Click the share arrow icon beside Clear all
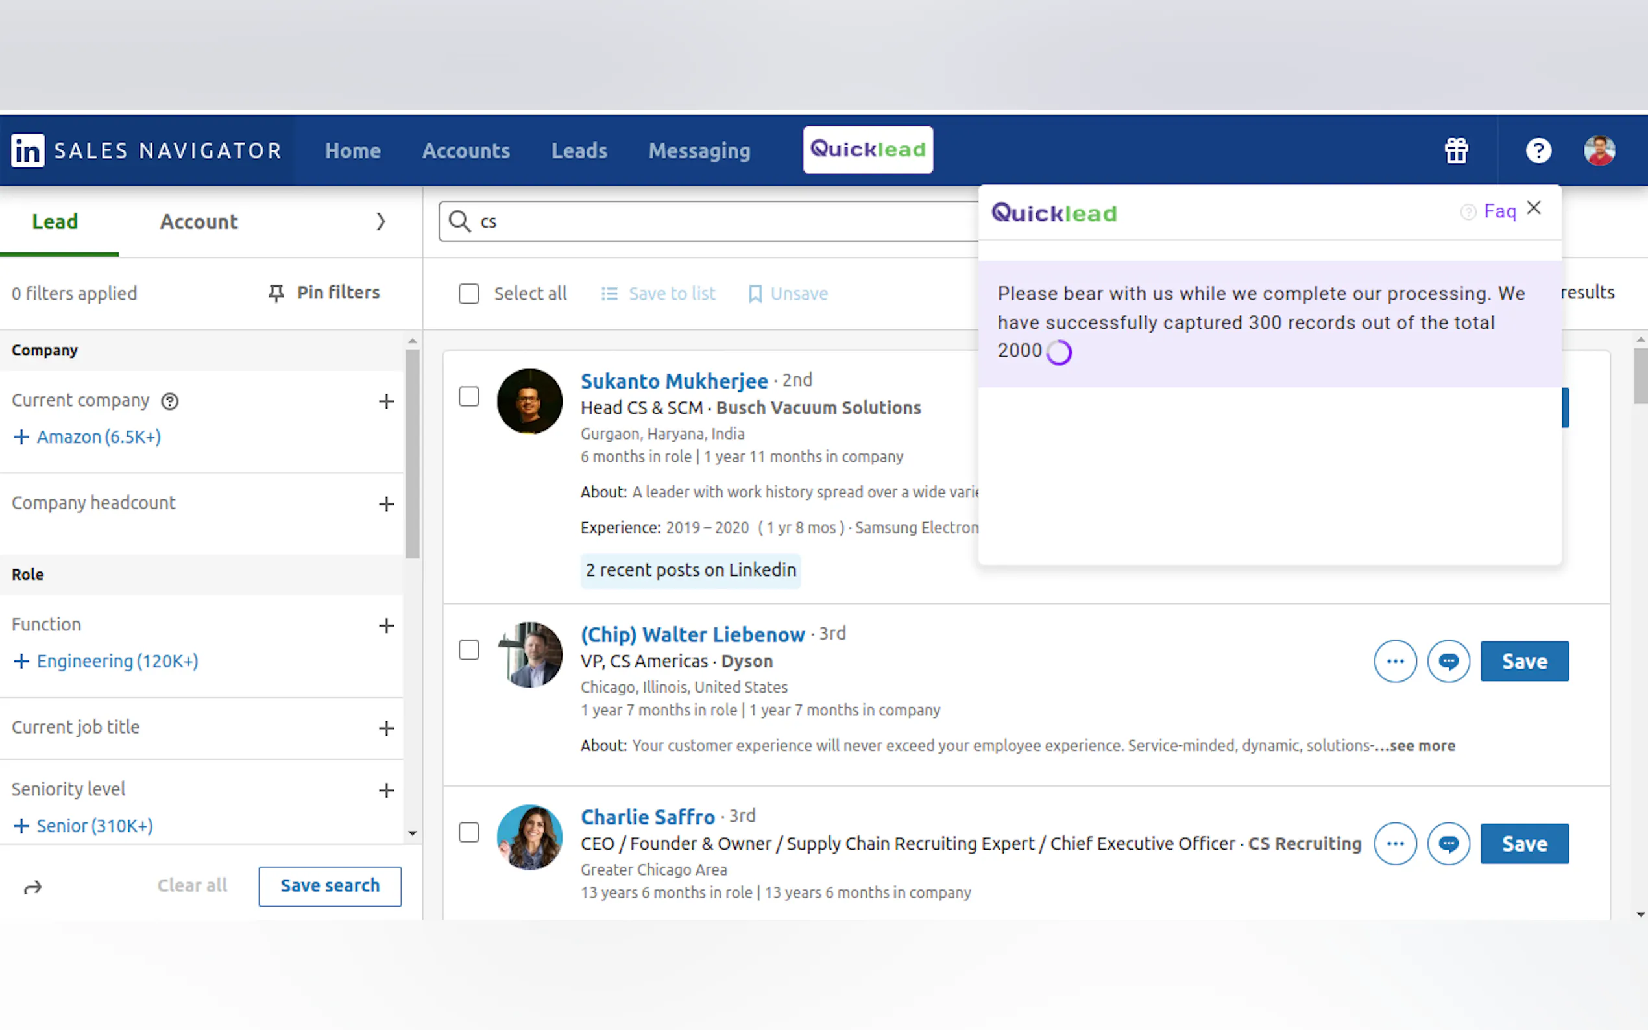 pos(32,887)
